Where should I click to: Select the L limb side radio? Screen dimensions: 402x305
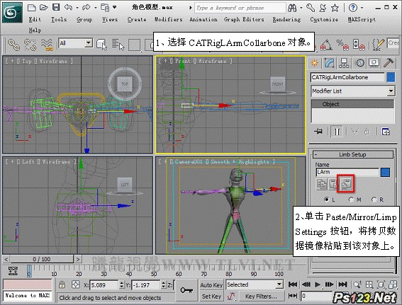327,200
